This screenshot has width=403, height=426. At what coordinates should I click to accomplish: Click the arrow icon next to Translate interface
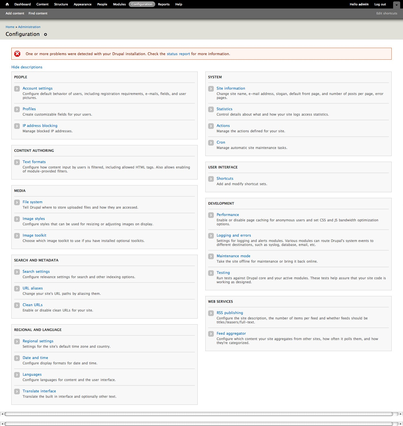17,391
